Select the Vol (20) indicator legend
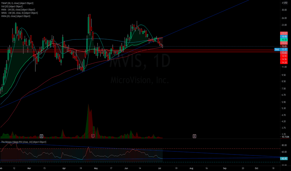 coord(12,6)
